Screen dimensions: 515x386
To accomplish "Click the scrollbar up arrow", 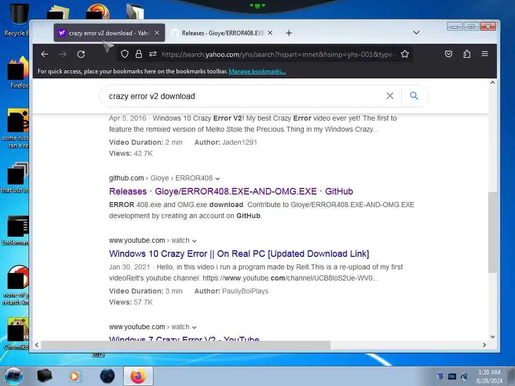I will [x=492, y=82].
